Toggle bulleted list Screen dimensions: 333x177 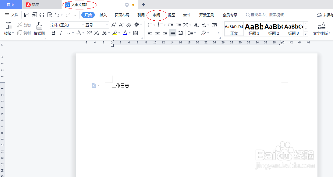pos(150,25)
